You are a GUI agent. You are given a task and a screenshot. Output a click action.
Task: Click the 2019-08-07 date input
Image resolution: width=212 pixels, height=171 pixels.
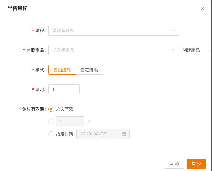click(99, 134)
